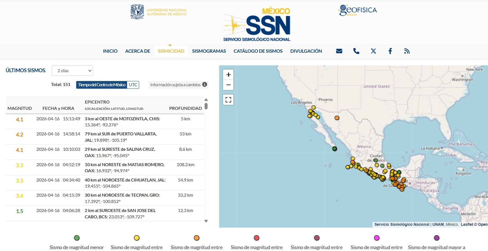Zoom in on the seismic map
488x251 pixels.
pos(228,74)
